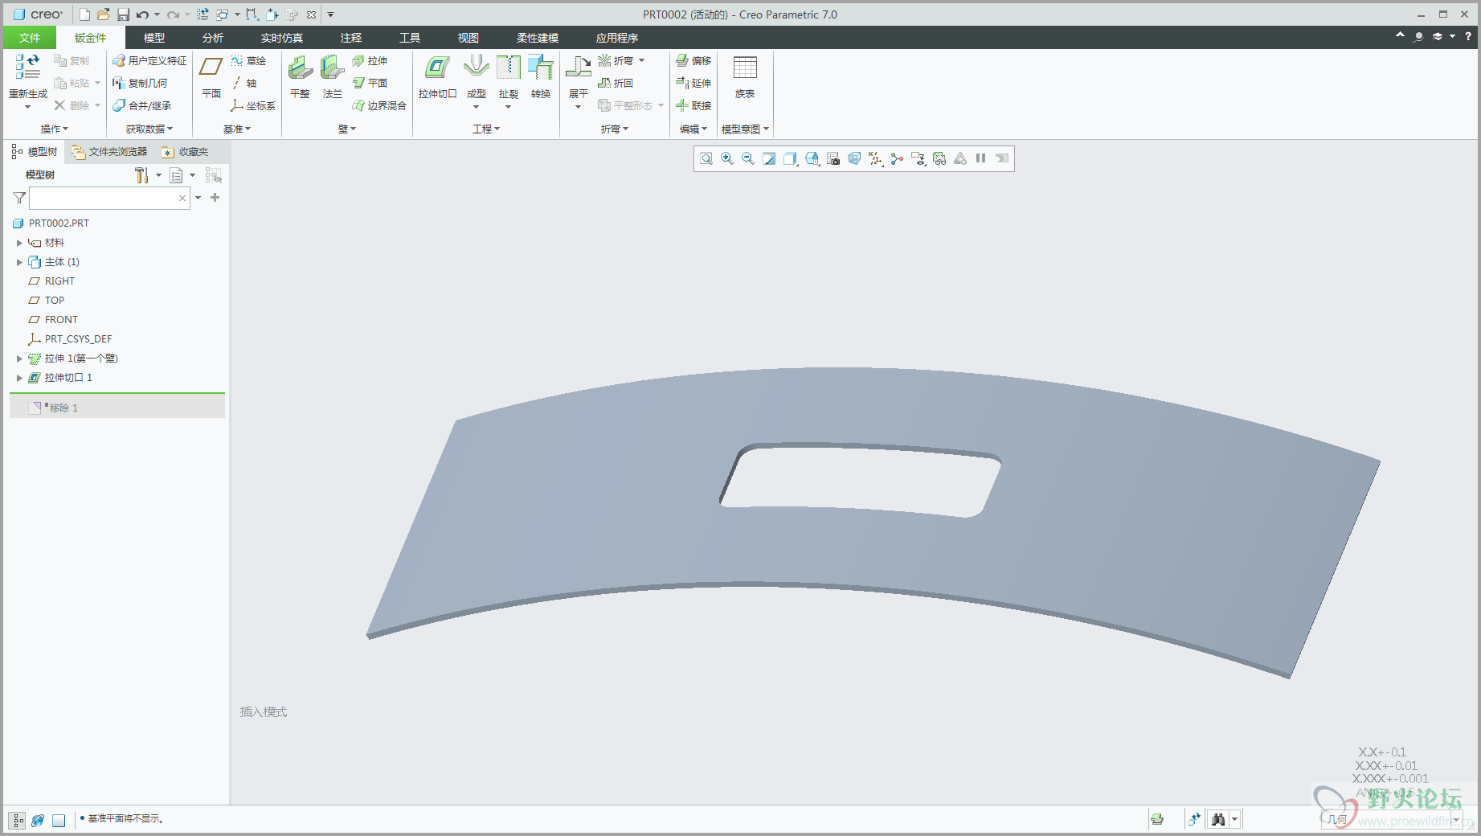Toggle Perspective View in graphics toolbar
Image resolution: width=1481 pixels, height=836 pixels.
click(854, 159)
